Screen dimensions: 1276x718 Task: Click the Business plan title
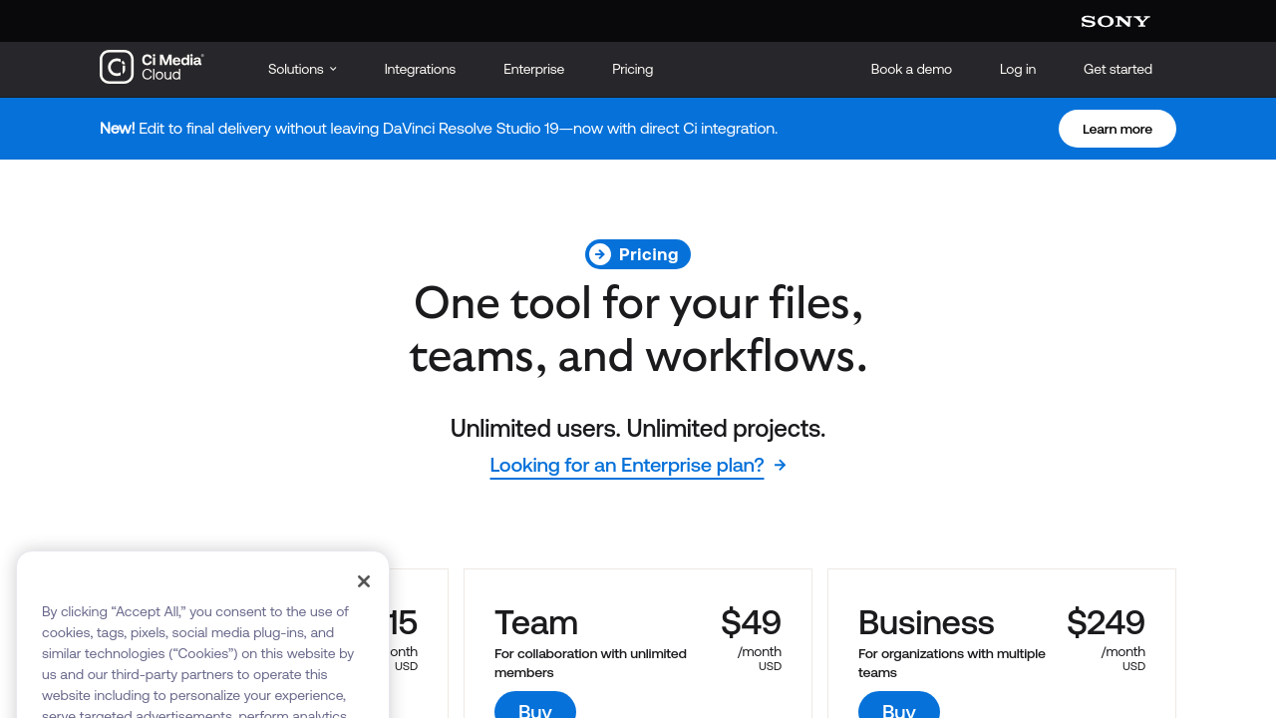point(925,622)
